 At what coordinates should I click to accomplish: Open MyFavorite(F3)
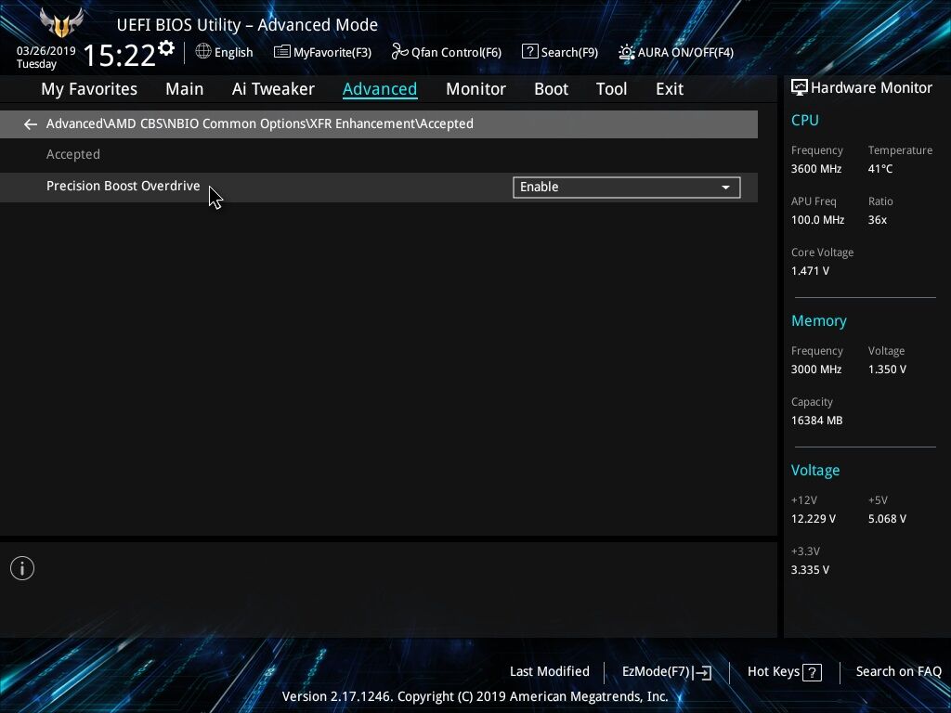[322, 52]
